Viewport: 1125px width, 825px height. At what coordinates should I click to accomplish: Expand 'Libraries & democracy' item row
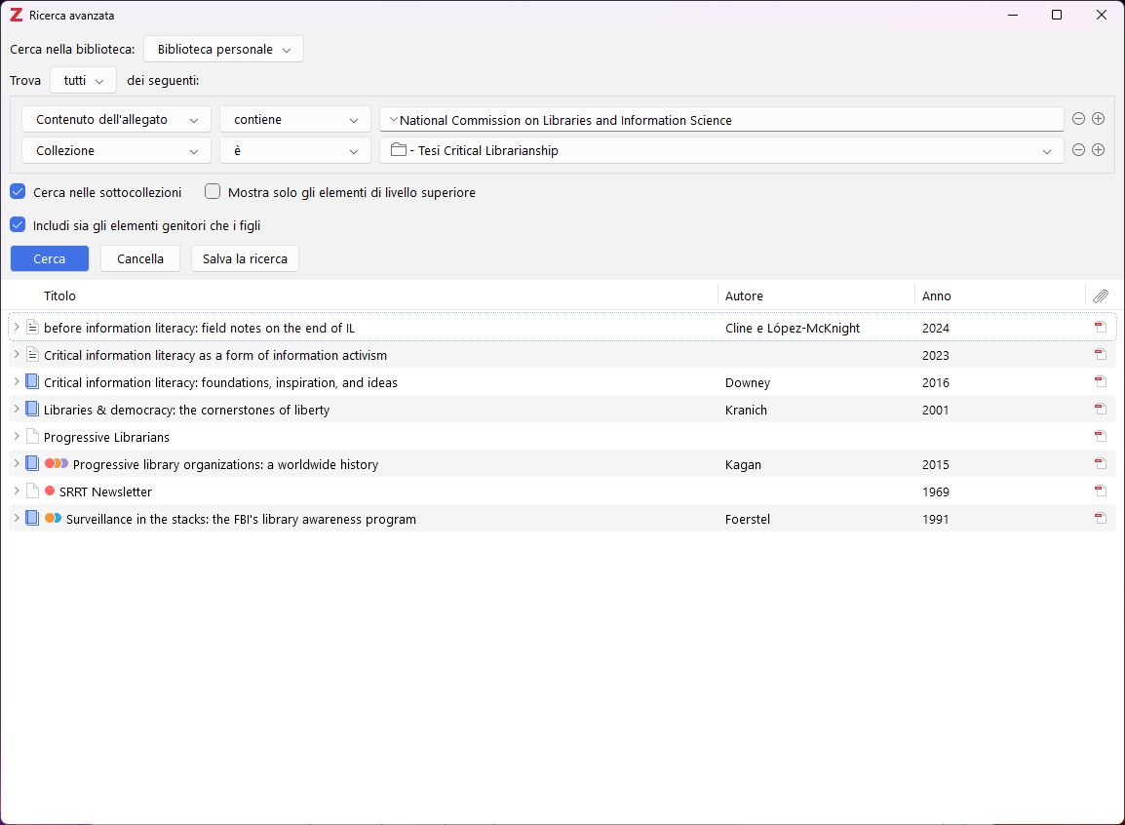pos(17,409)
